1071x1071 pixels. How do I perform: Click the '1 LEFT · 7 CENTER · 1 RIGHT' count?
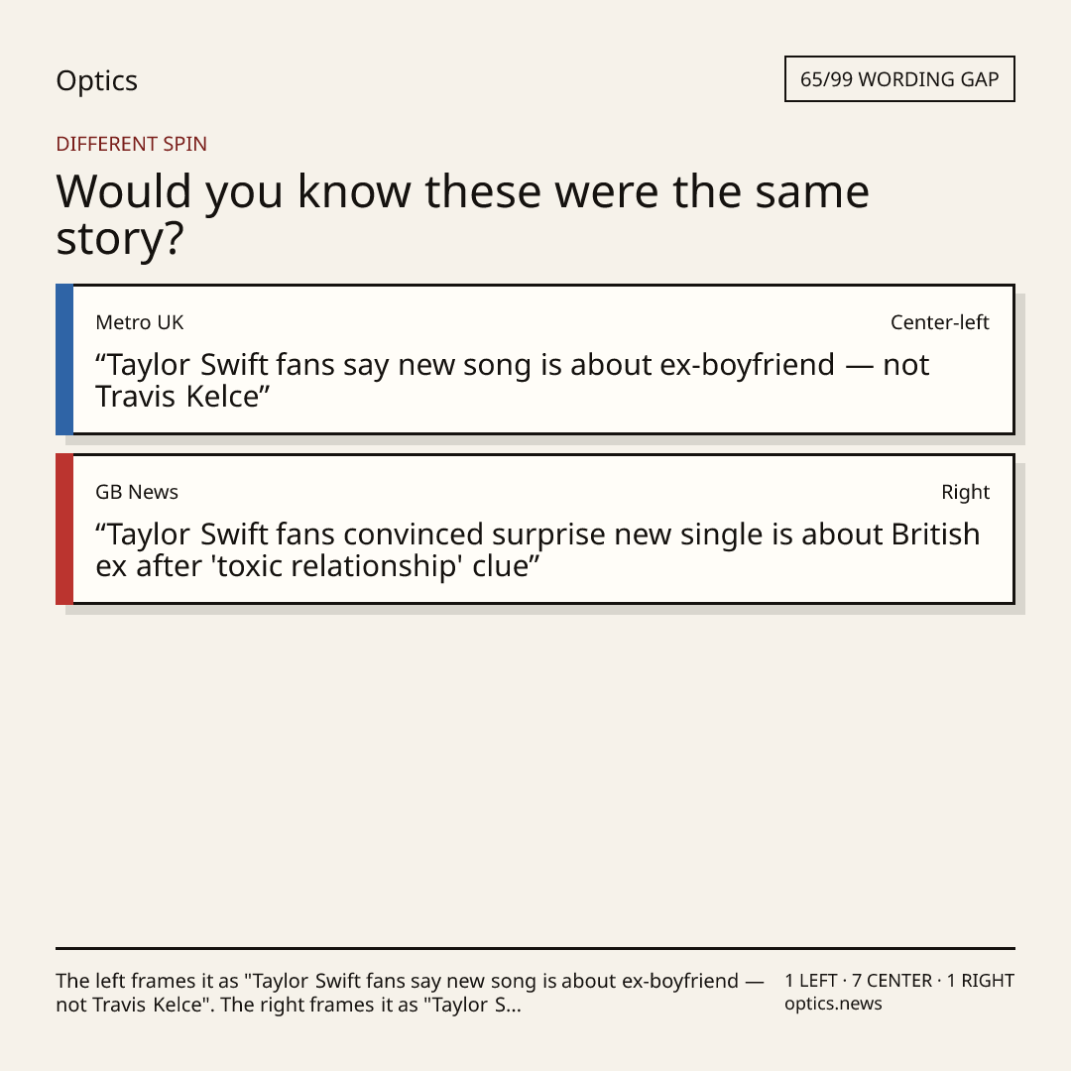[899, 981]
